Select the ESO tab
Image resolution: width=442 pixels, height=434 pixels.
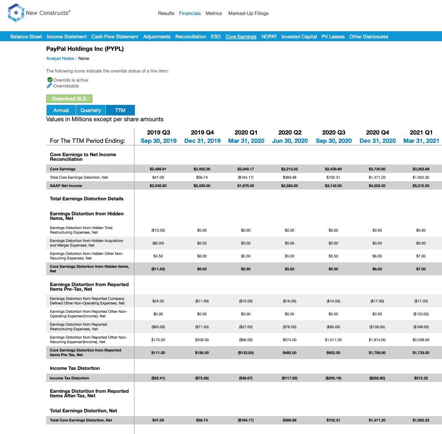pyautogui.click(x=216, y=37)
